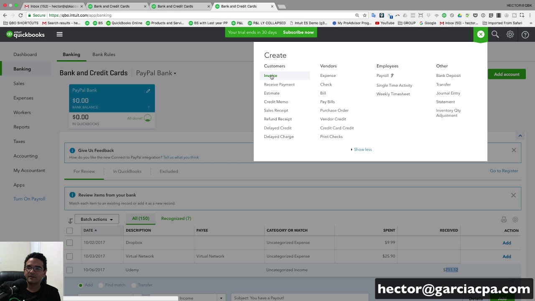The width and height of the screenshot is (535, 301).
Task: Dismiss the Give Us Feedback banner
Action: click(x=514, y=150)
